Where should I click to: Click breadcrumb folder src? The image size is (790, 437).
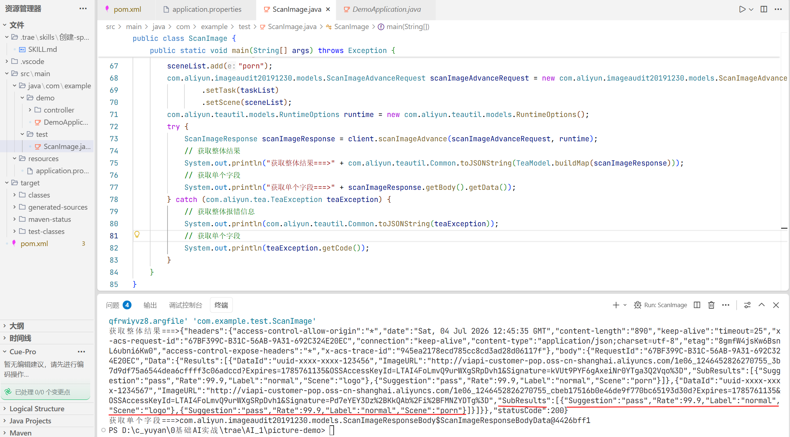110,26
